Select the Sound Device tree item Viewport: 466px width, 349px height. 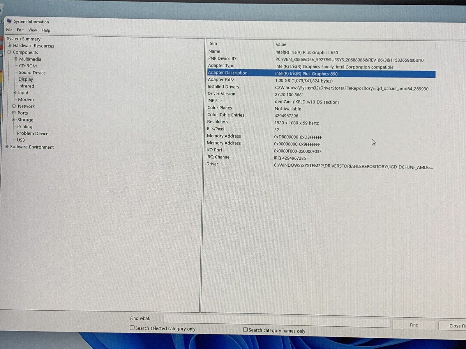pos(32,72)
